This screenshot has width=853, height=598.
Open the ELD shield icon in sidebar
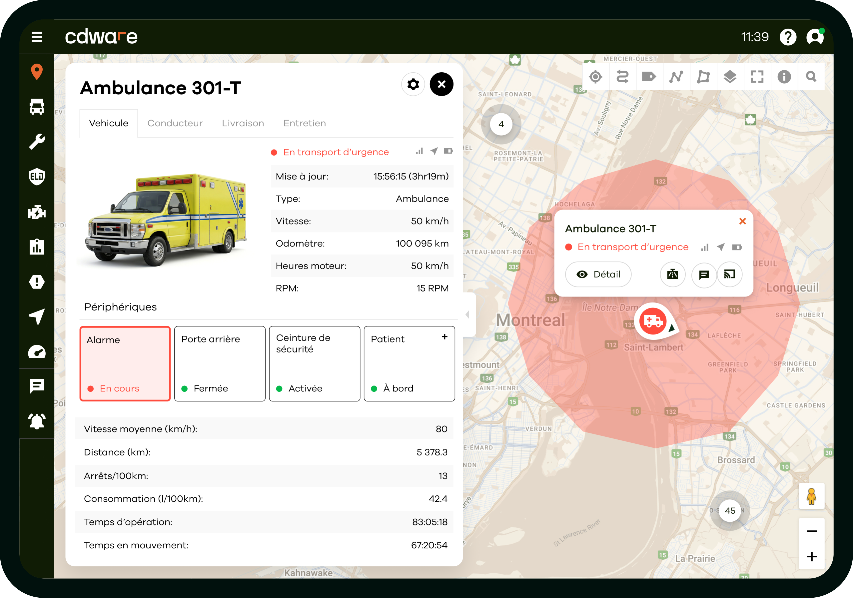[x=37, y=177]
